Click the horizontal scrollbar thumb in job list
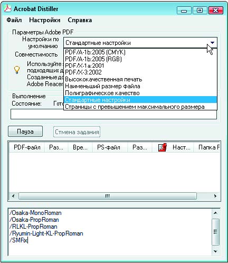Image resolution: width=228 pixels, height=263 pixels. coord(108,196)
